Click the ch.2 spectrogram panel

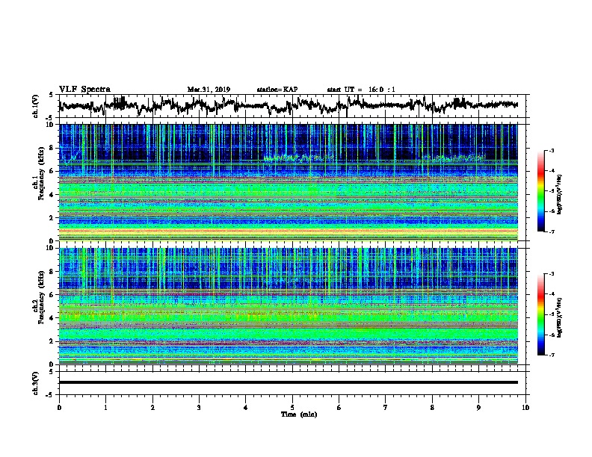coord(288,306)
